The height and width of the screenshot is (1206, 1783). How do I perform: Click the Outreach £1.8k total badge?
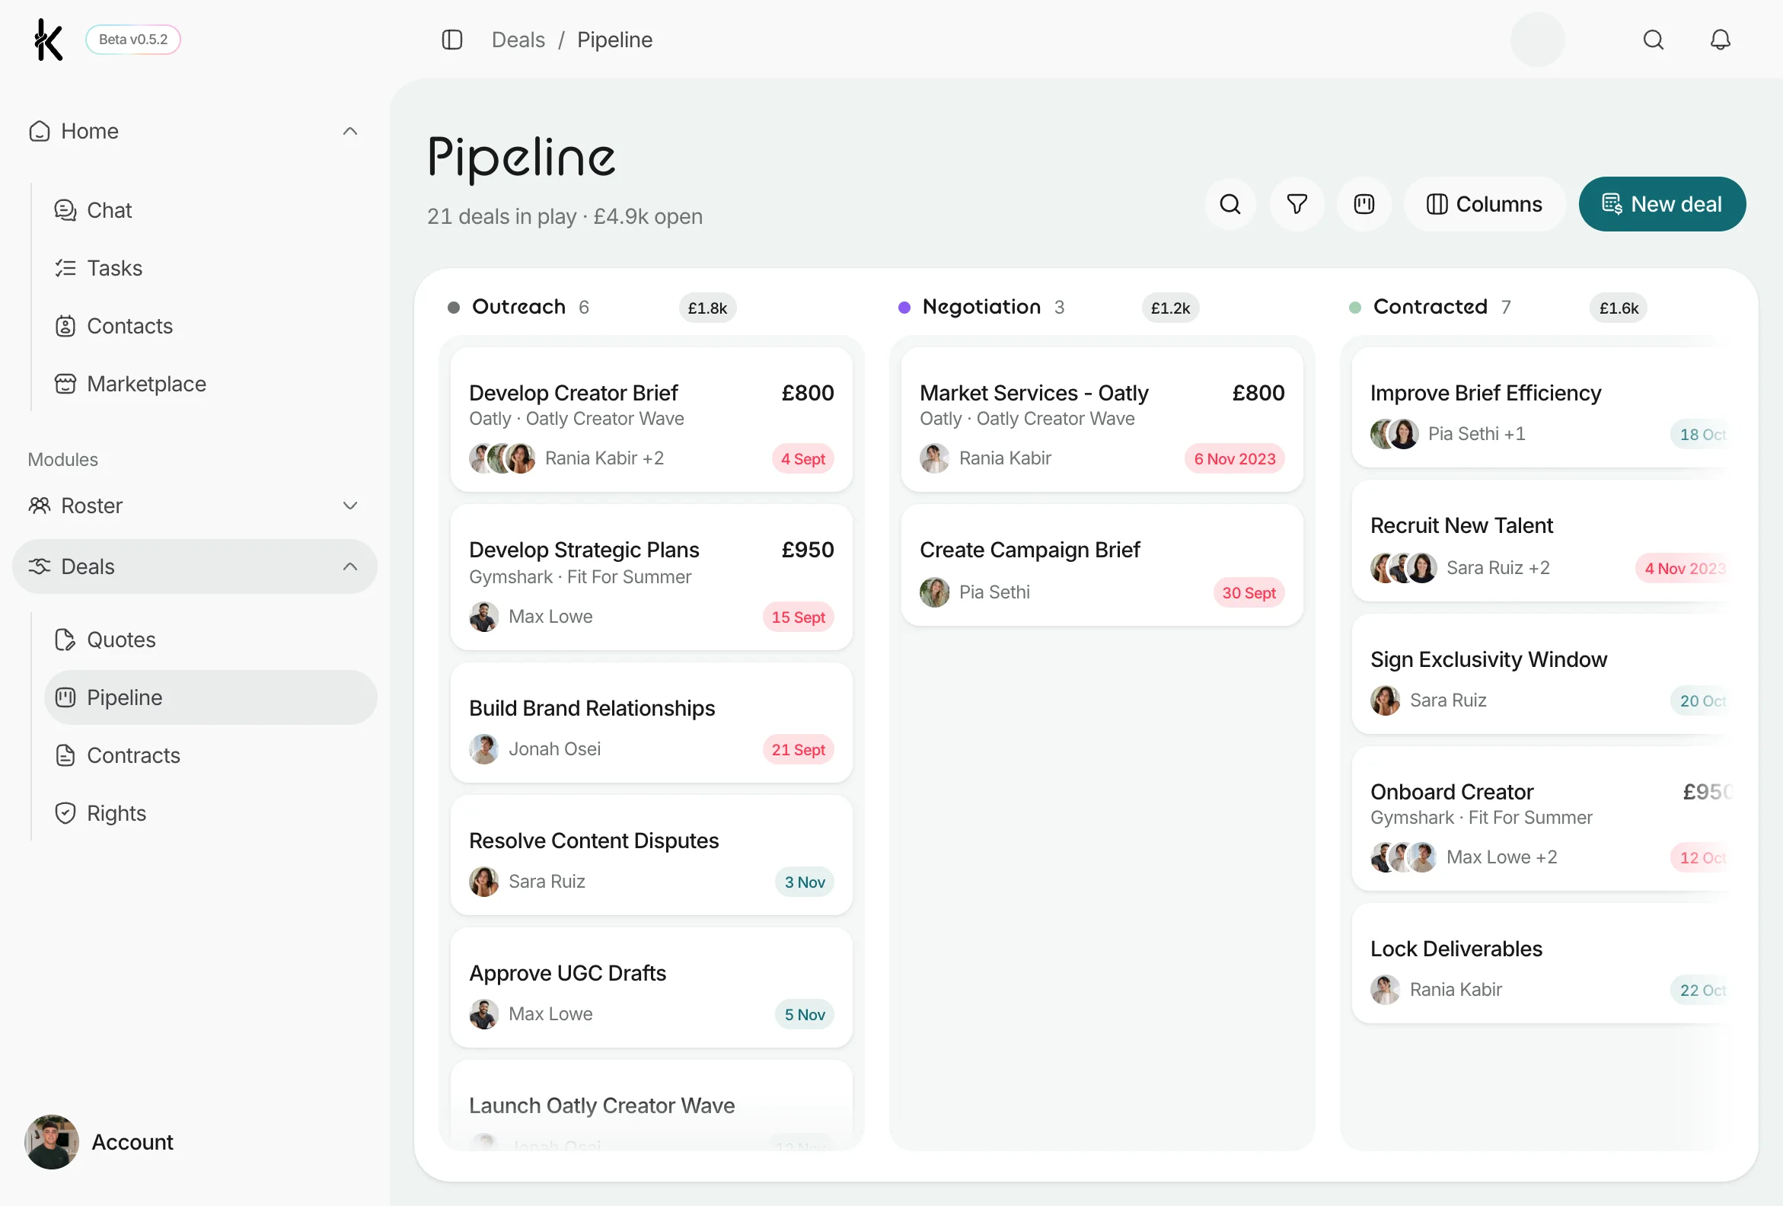point(707,308)
